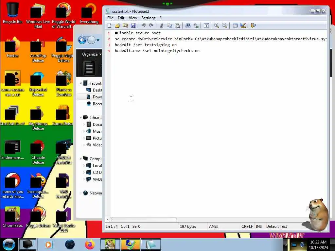The height and width of the screenshot is (251, 335).
Task: Open the Settings menu
Action: pos(149,18)
